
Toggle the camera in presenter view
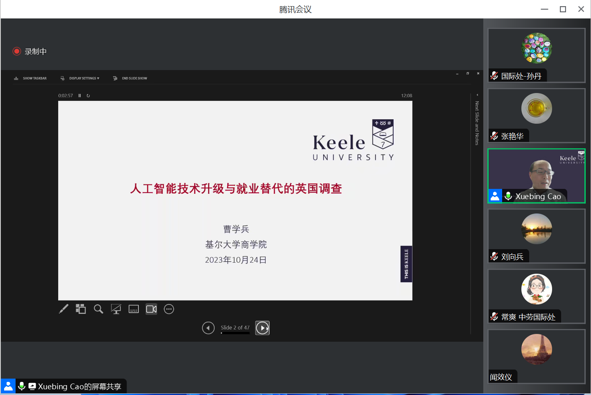tap(151, 309)
